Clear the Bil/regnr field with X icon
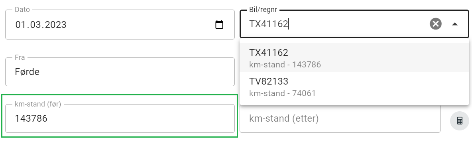Screen dimensions: 472x144 point(436,24)
